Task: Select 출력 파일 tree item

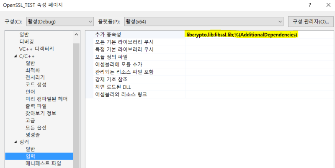Action: coord(36,106)
